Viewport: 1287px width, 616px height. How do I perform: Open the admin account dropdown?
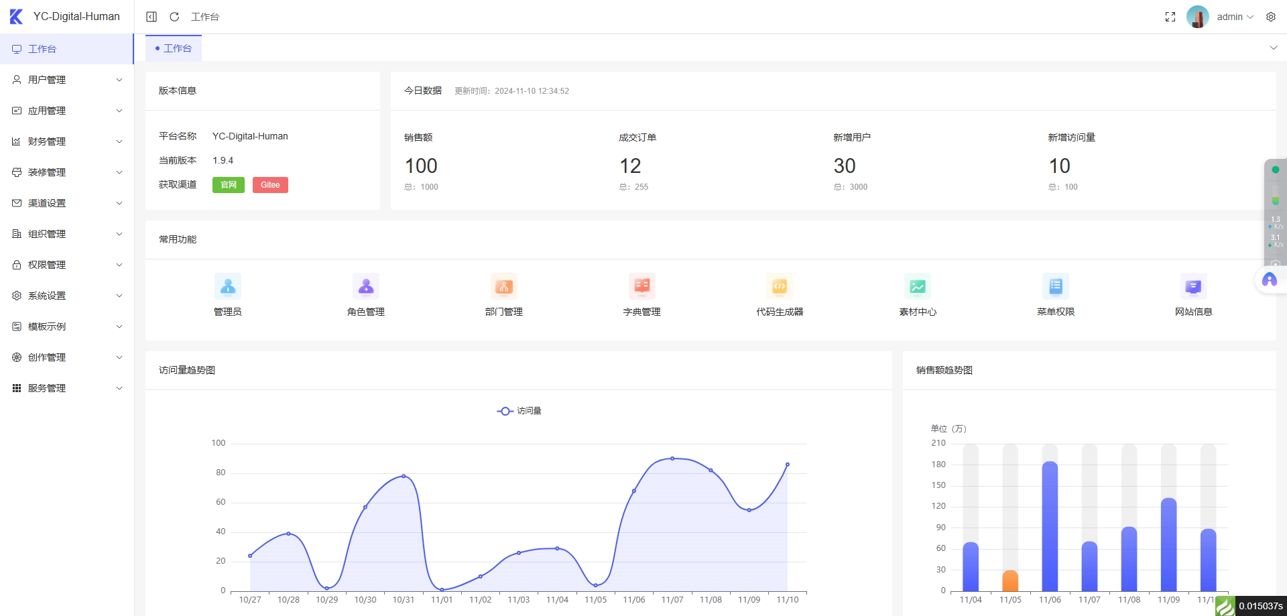coord(1233,17)
